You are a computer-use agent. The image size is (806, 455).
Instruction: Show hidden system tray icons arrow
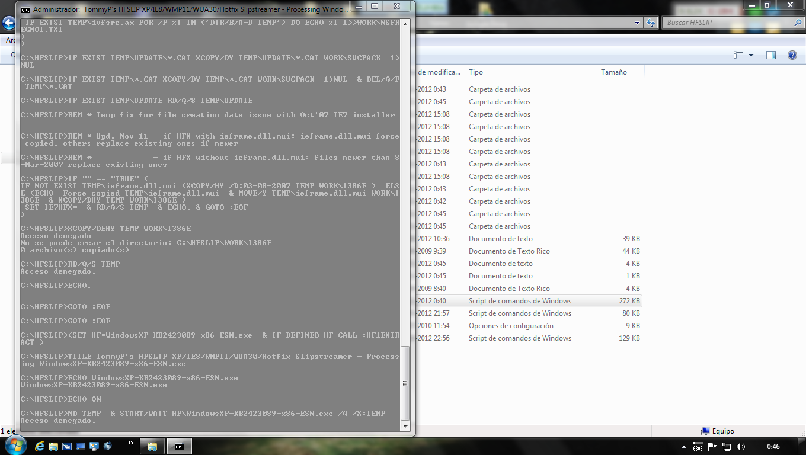coord(683,446)
